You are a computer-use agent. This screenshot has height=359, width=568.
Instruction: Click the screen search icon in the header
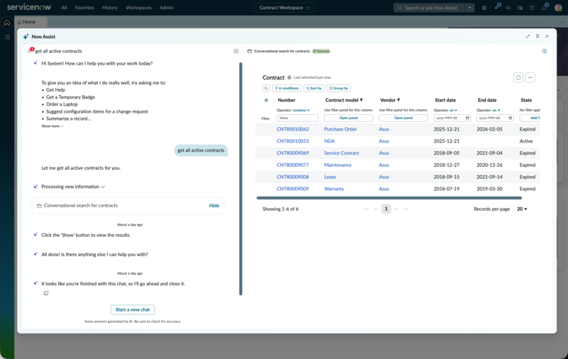[520, 8]
